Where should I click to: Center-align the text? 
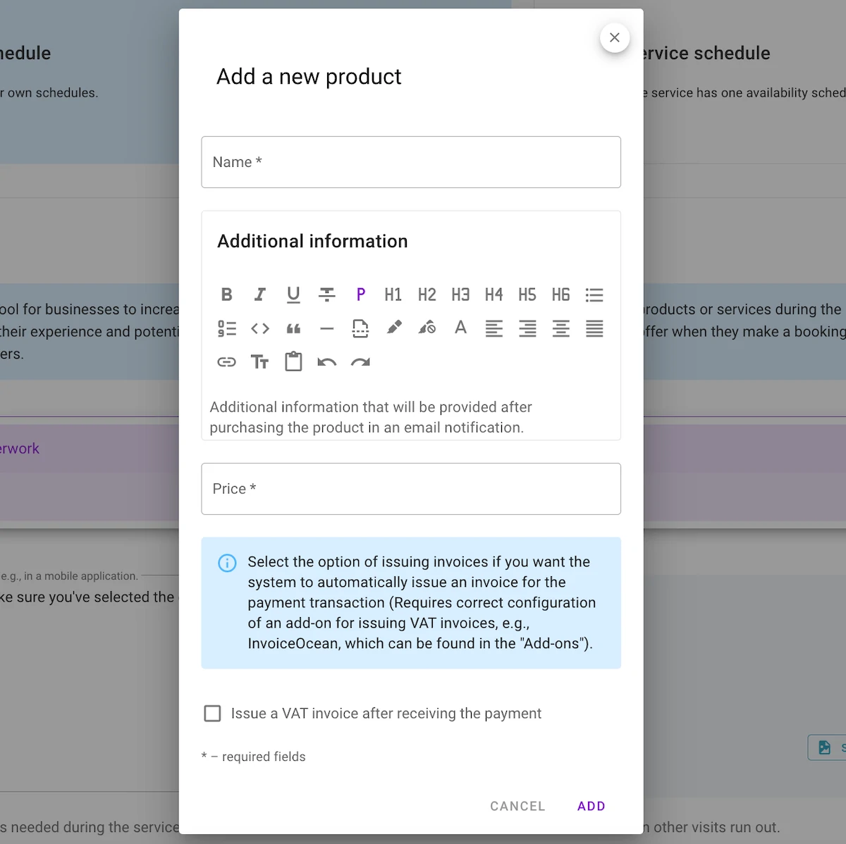tap(561, 328)
